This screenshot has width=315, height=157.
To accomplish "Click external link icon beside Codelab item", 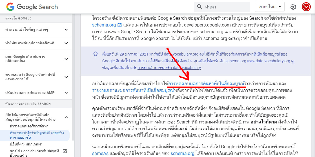I will pos(65,151).
